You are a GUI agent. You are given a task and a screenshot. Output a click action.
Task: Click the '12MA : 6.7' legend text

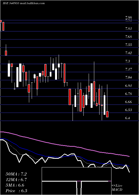16,180
